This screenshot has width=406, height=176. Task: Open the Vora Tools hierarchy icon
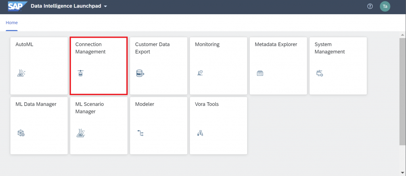coord(200,133)
